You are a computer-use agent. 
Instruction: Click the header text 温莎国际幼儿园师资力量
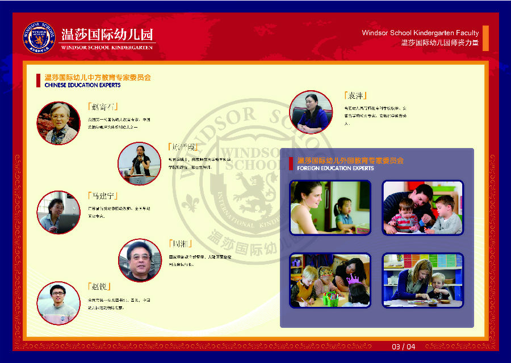click(x=439, y=43)
